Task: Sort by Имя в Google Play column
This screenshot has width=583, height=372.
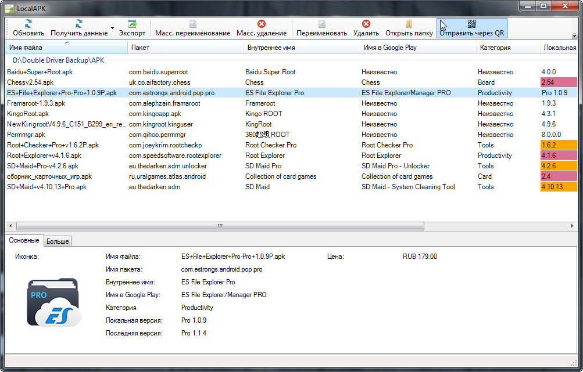Action: click(418, 48)
